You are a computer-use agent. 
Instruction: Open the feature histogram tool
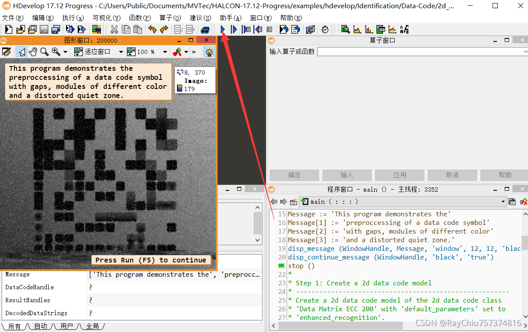[369, 29]
